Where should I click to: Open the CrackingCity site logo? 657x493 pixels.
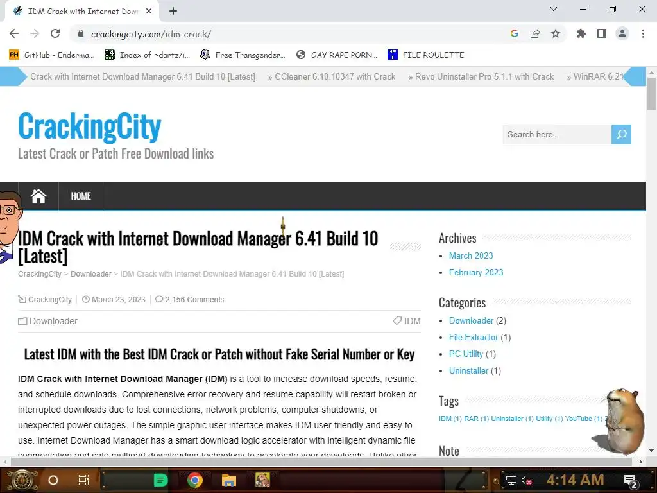pyautogui.click(x=90, y=126)
